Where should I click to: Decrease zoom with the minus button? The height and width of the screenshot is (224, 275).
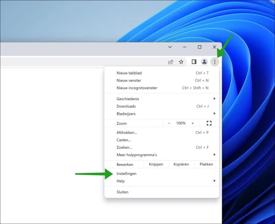coord(169,123)
